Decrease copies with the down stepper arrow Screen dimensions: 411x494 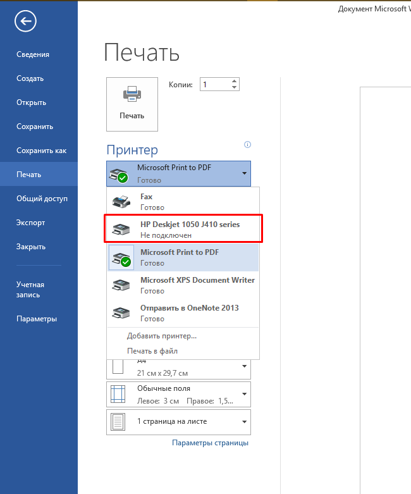pos(234,87)
